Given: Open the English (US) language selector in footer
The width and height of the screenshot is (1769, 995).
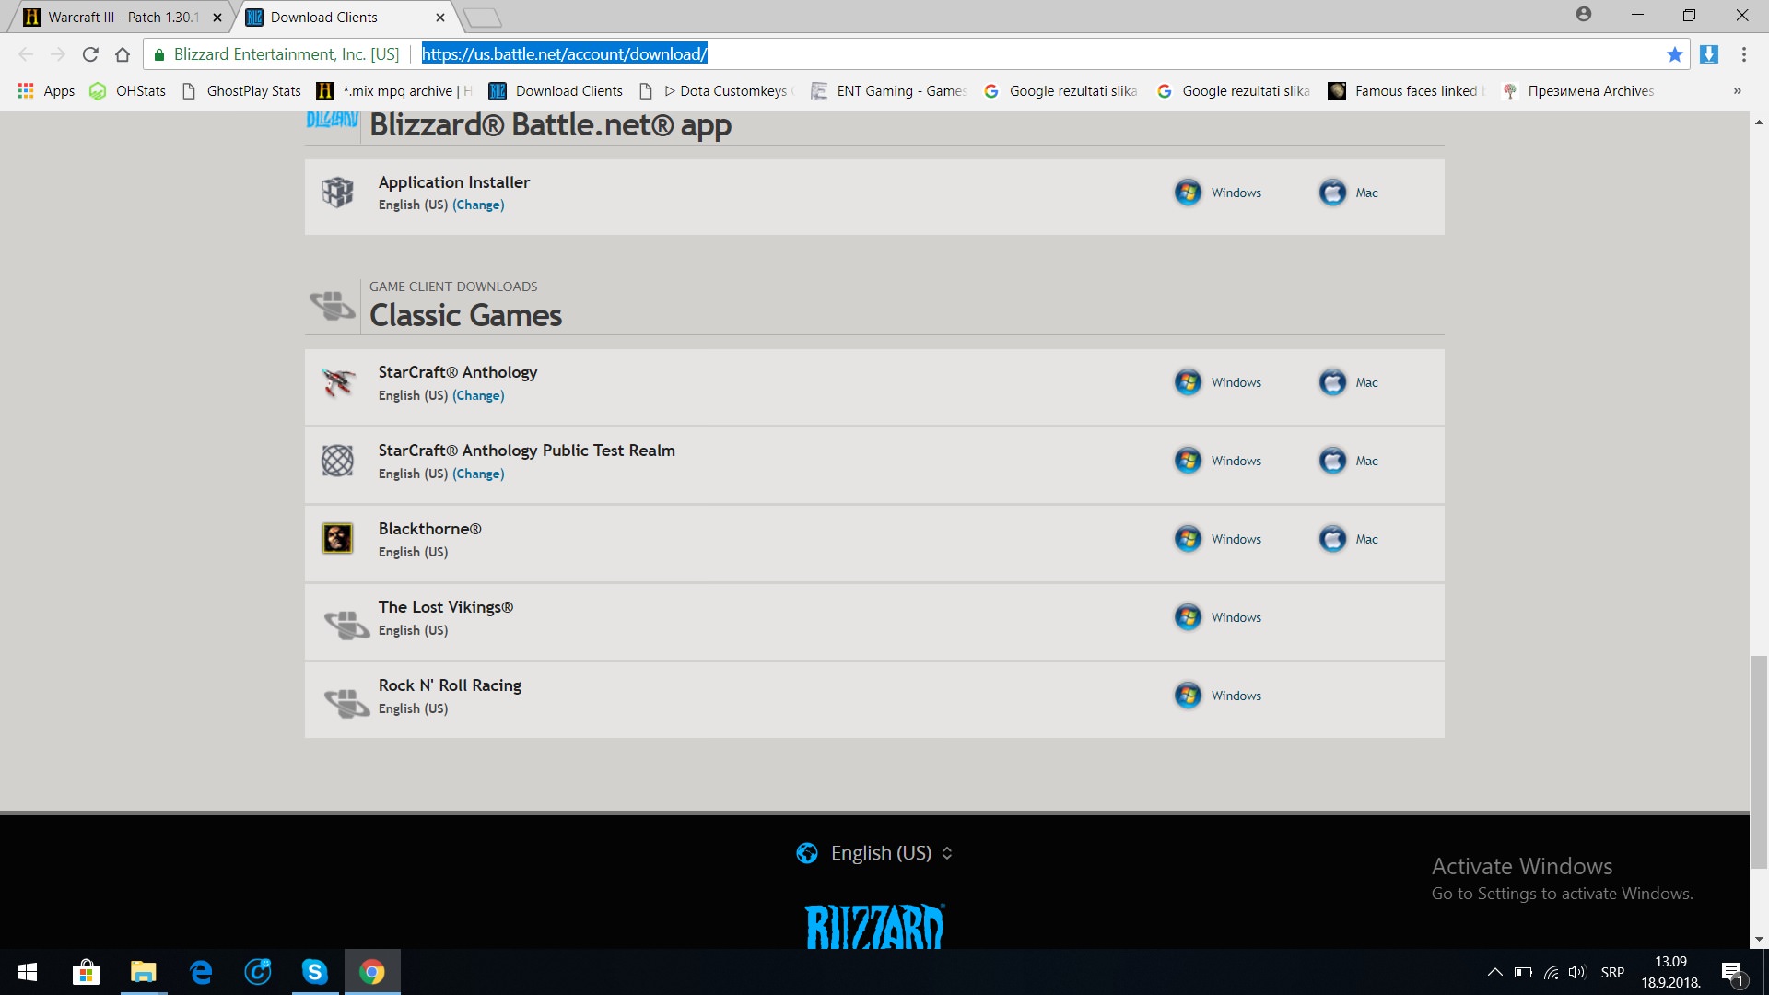Looking at the screenshot, I should [874, 853].
